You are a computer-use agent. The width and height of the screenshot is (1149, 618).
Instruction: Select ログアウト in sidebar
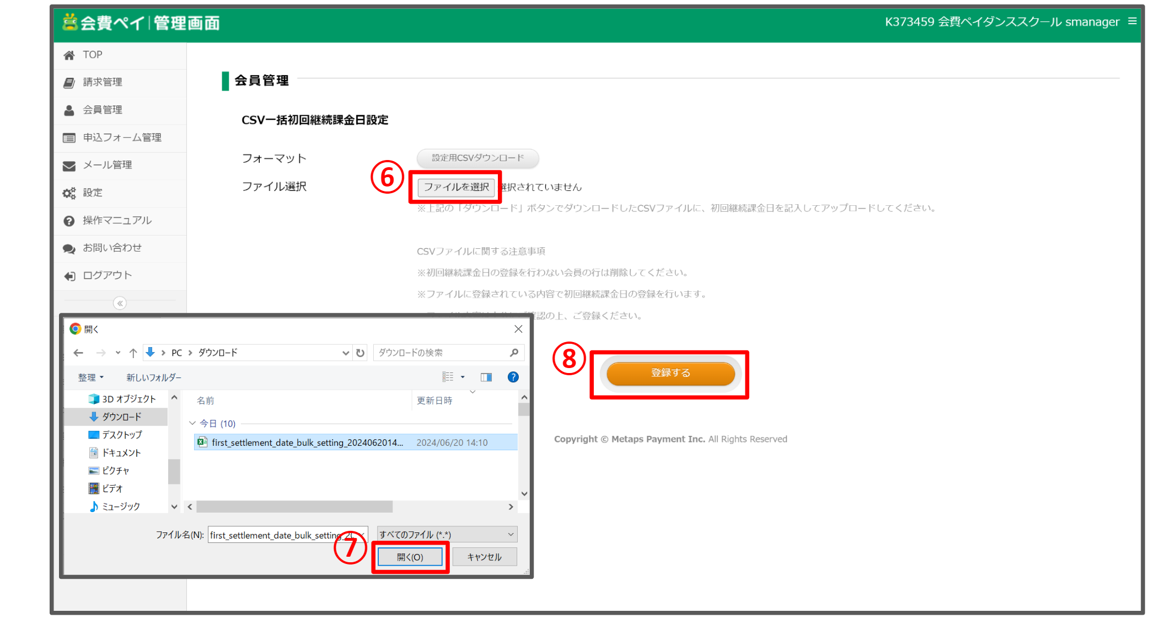107,275
